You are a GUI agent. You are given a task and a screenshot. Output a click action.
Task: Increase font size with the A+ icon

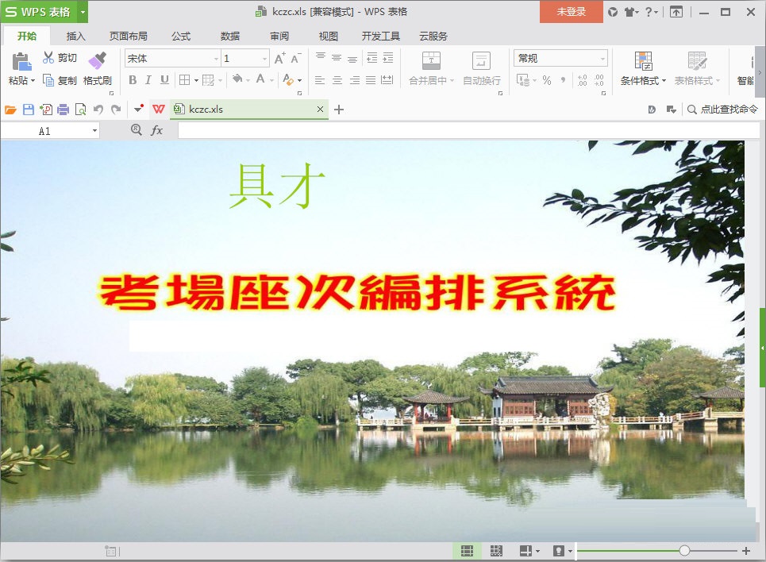tap(280, 58)
